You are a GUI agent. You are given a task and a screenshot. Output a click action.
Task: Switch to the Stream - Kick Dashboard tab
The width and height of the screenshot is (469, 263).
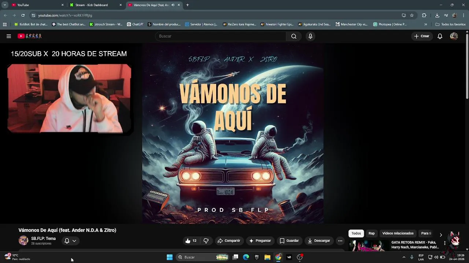coord(95,5)
